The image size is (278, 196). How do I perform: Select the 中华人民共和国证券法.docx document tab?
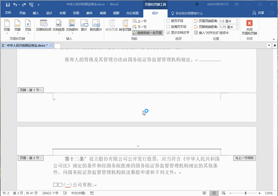(27, 46)
